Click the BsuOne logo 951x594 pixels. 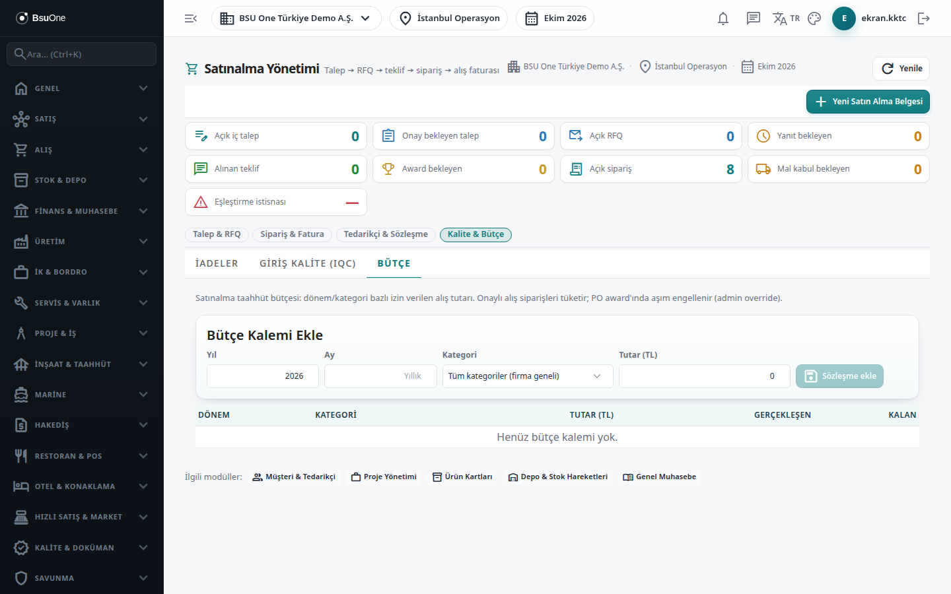tap(41, 18)
